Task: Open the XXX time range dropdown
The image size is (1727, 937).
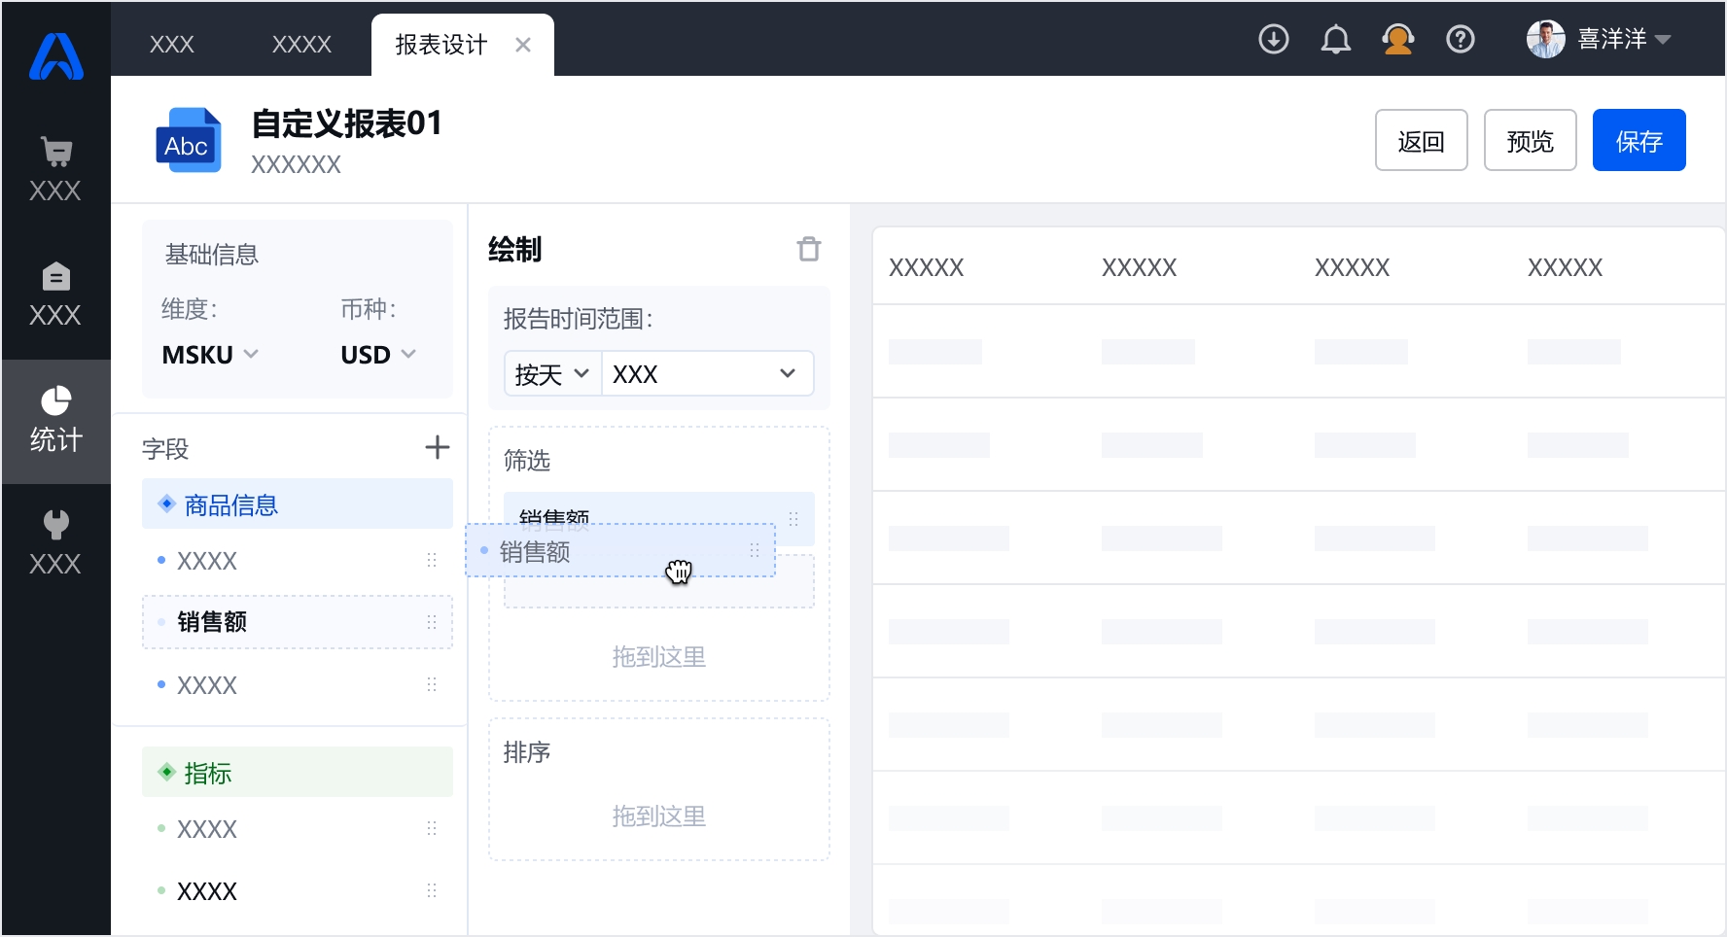Action: (x=708, y=374)
